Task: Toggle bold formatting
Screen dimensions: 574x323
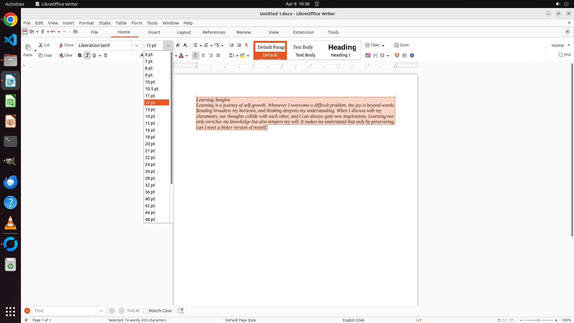Action: pos(80,55)
